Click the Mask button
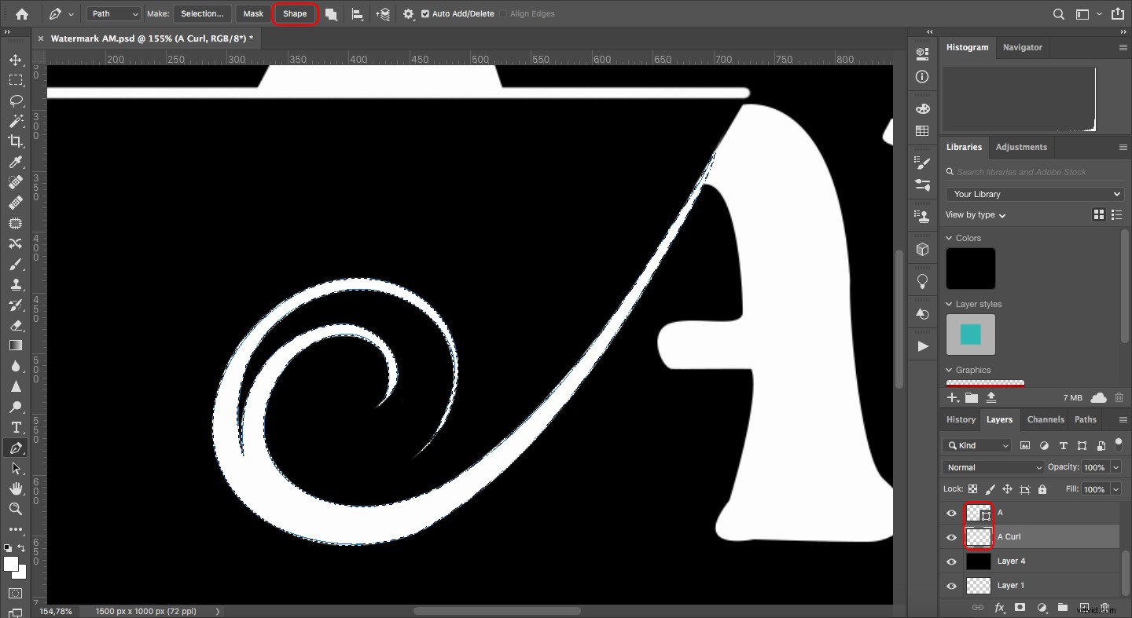Viewport: 1132px width, 618px height. click(x=252, y=13)
